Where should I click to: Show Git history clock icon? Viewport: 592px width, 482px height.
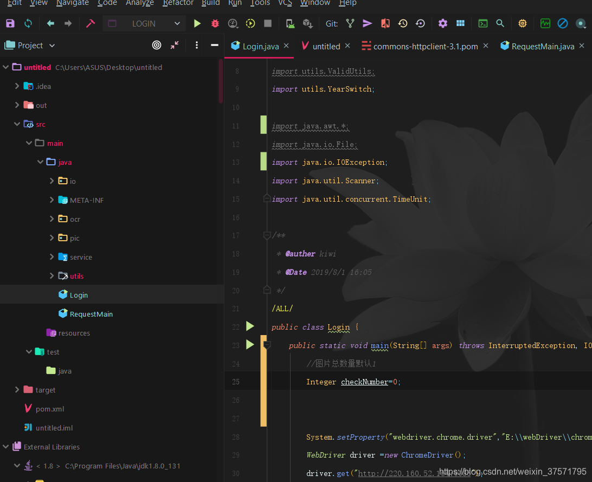(403, 23)
